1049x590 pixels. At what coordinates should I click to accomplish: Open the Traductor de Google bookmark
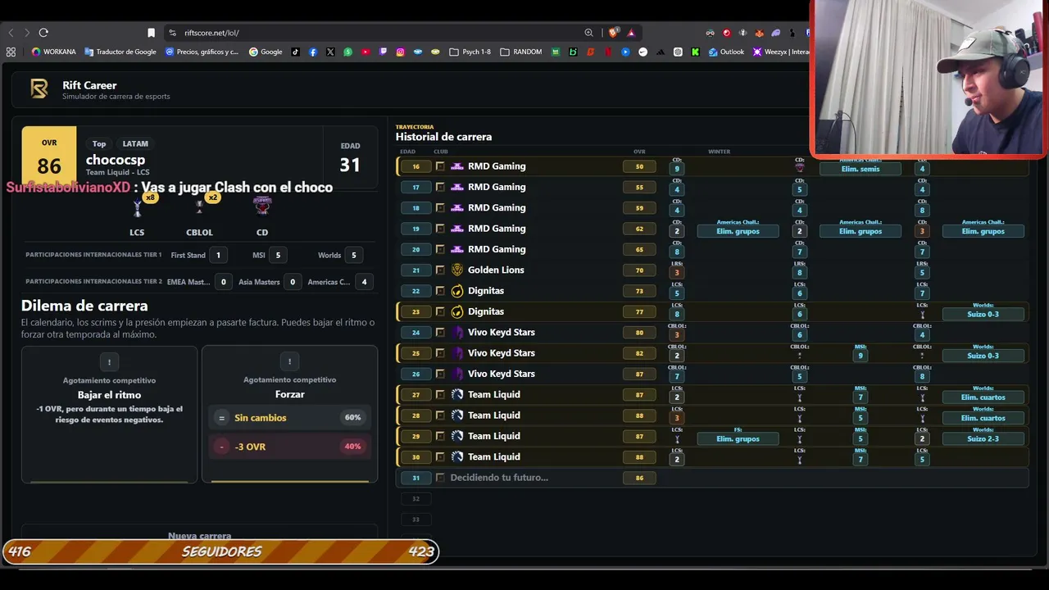(120, 52)
